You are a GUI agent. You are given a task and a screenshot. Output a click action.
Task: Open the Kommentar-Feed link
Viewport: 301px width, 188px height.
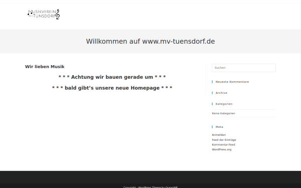coord(223,145)
